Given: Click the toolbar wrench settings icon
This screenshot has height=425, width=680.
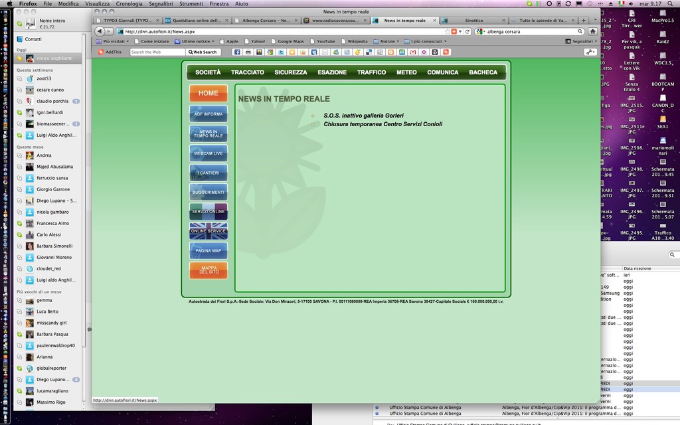Looking at the screenshot, I should click(590, 52).
